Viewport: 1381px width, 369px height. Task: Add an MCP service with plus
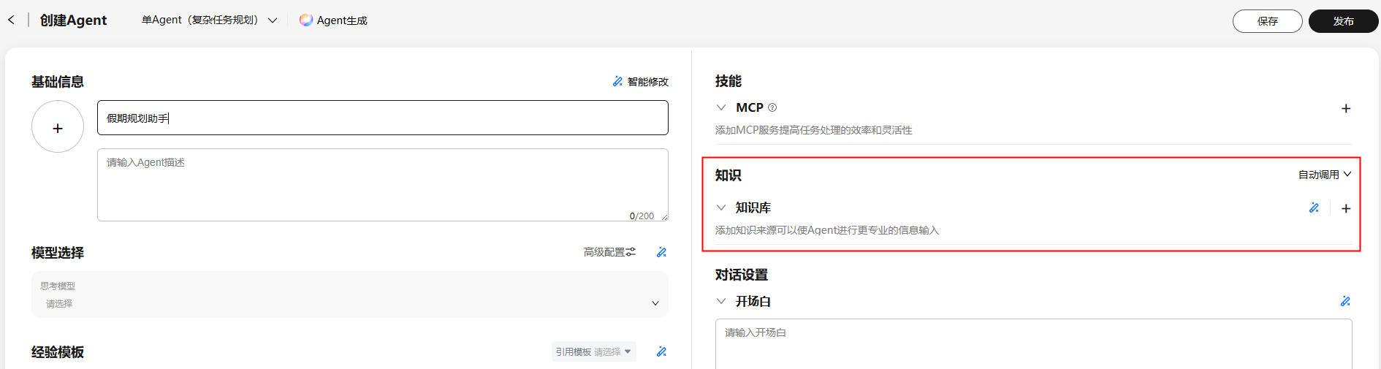pyautogui.click(x=1345, y=108)
